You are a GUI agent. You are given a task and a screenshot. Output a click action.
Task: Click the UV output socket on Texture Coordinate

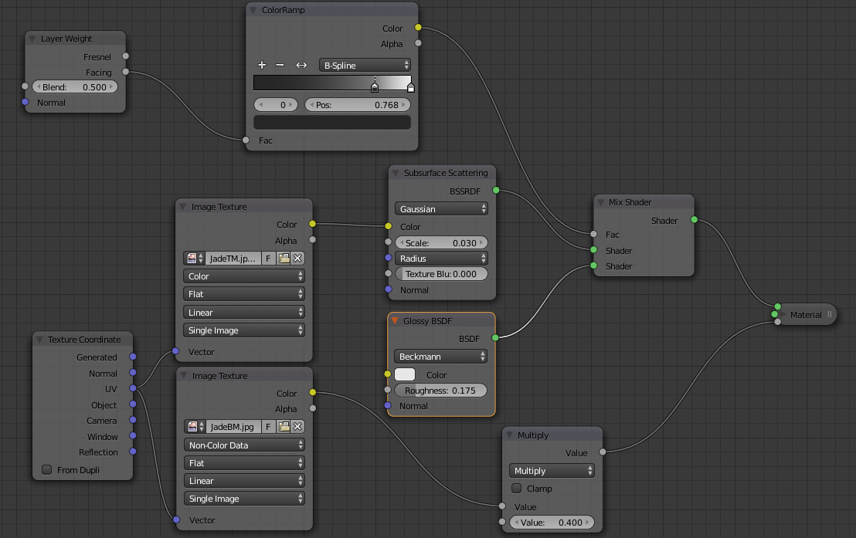[133, 388]
